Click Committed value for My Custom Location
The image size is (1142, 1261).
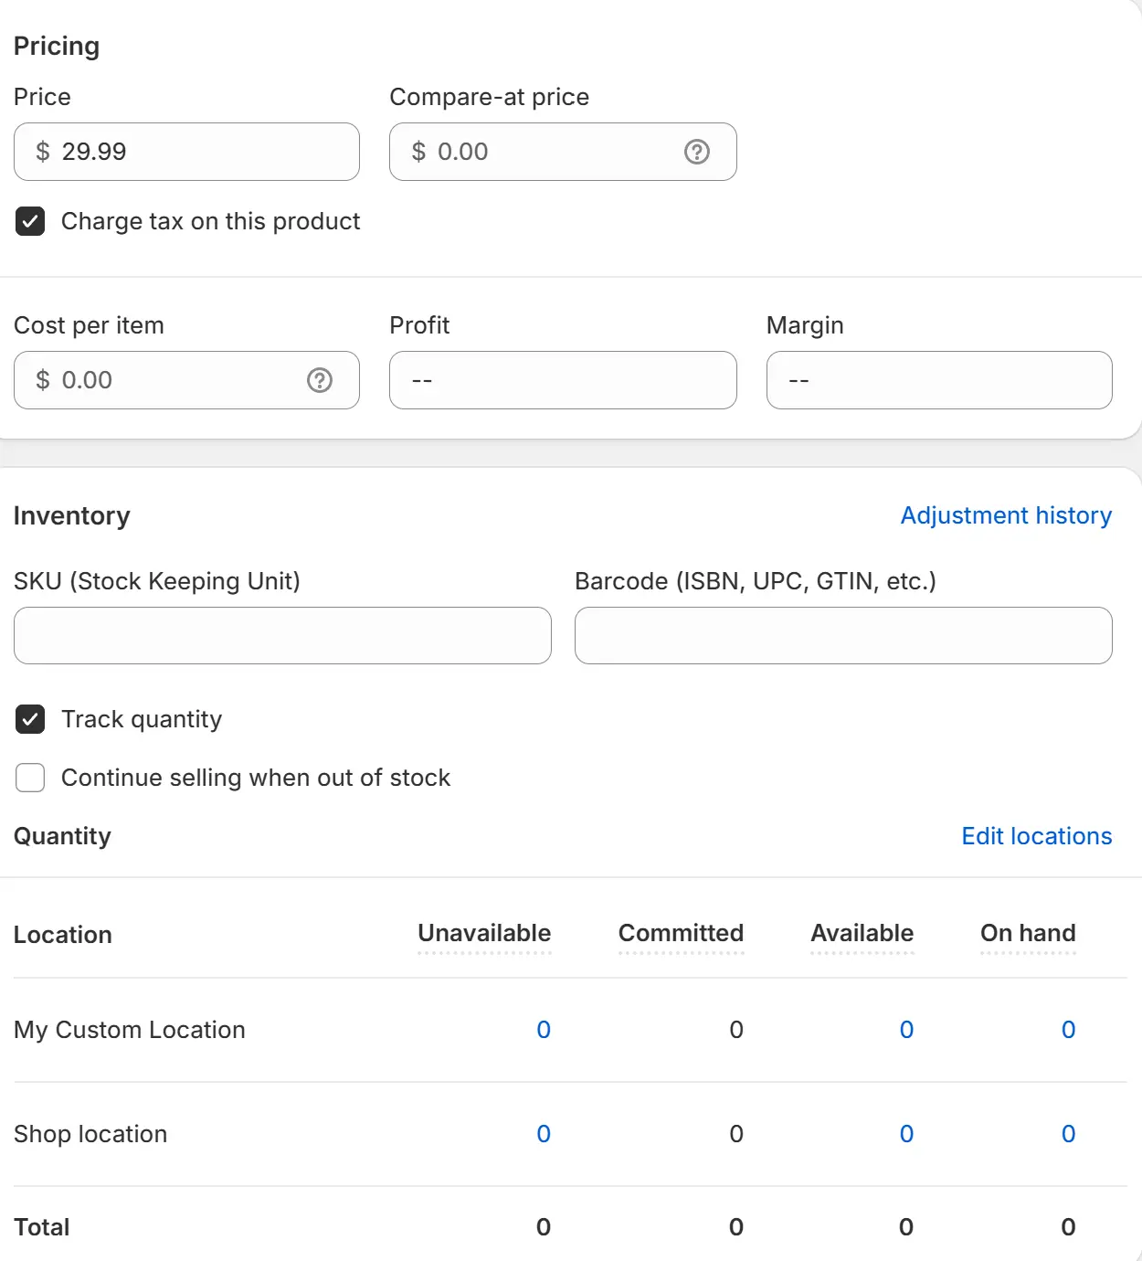click(736, 1030)
